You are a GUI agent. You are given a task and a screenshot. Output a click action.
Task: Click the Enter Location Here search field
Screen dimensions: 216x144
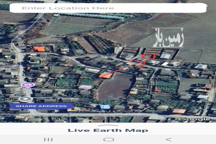[108, 8]
